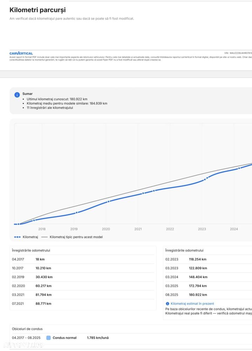Screen dimensions: 252x351
Task: Click the 2022 year label on chart
Action: click(170, 229)
